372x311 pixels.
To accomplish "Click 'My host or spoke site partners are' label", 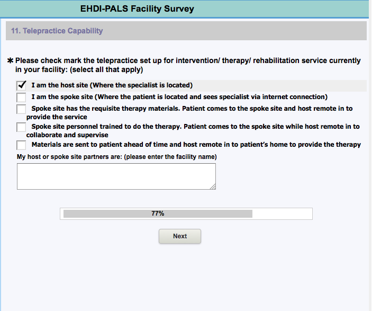I will coord(117,157).
